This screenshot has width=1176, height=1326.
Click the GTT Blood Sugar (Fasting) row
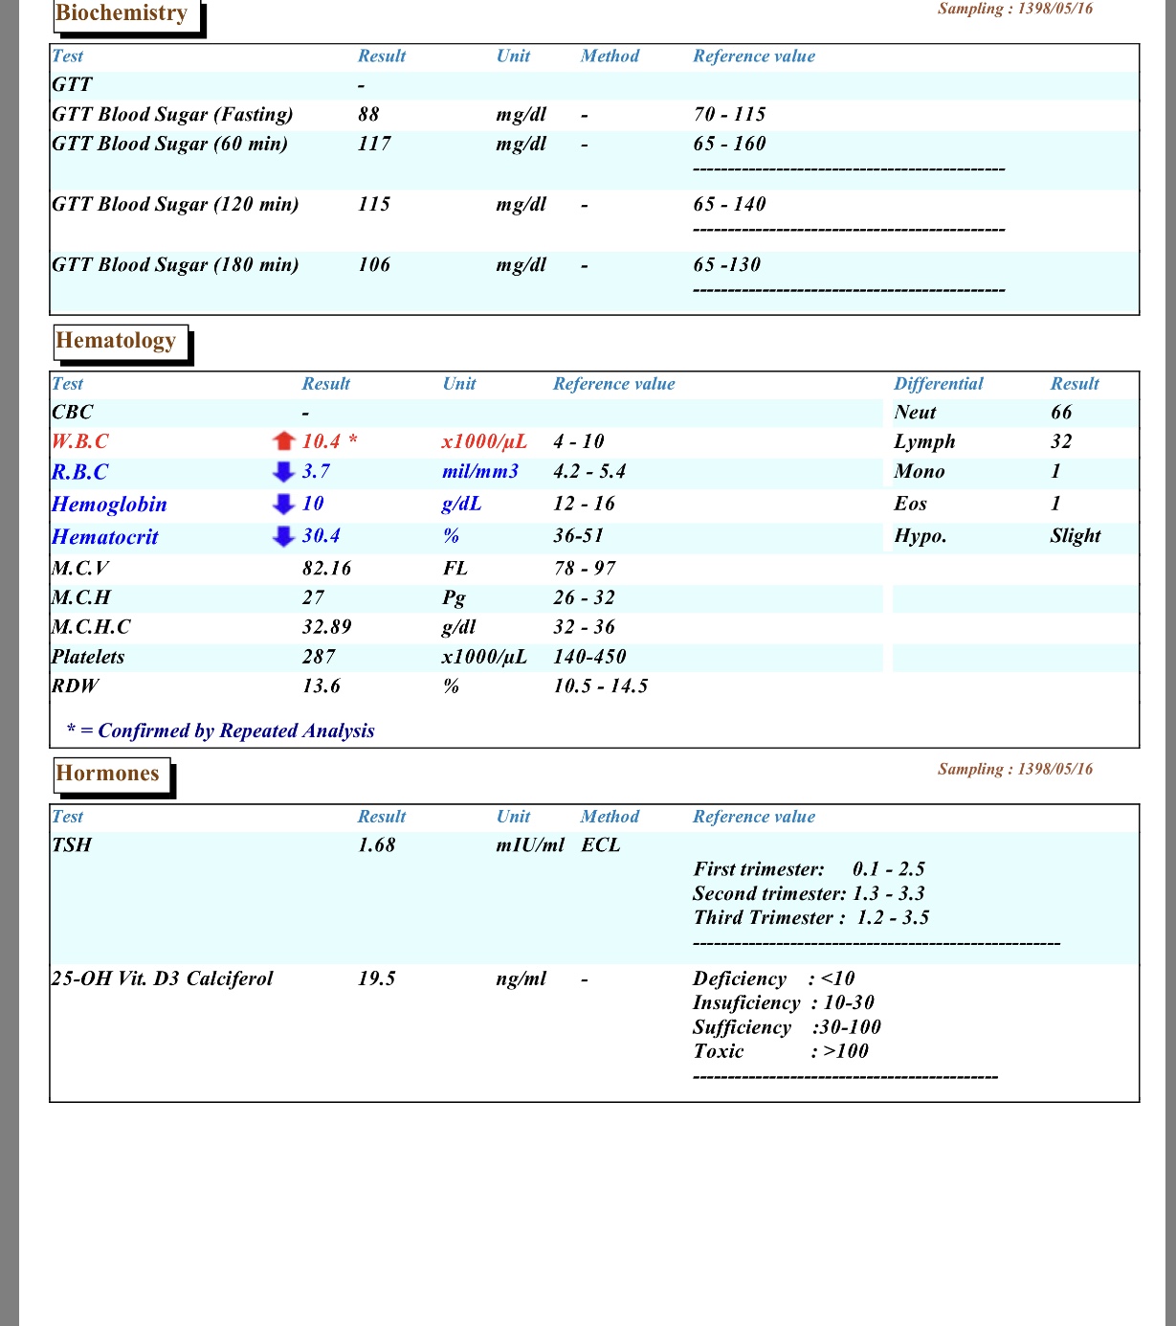[x=172, y=115]
